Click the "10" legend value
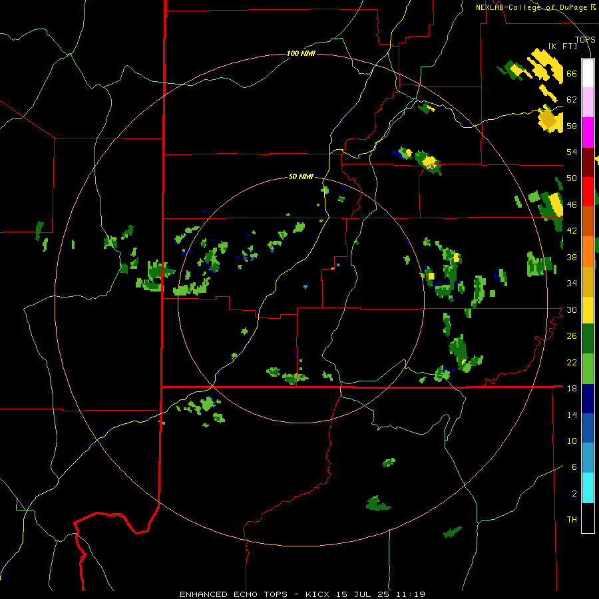Screen dimensions: 599x599 coord(572,441)
